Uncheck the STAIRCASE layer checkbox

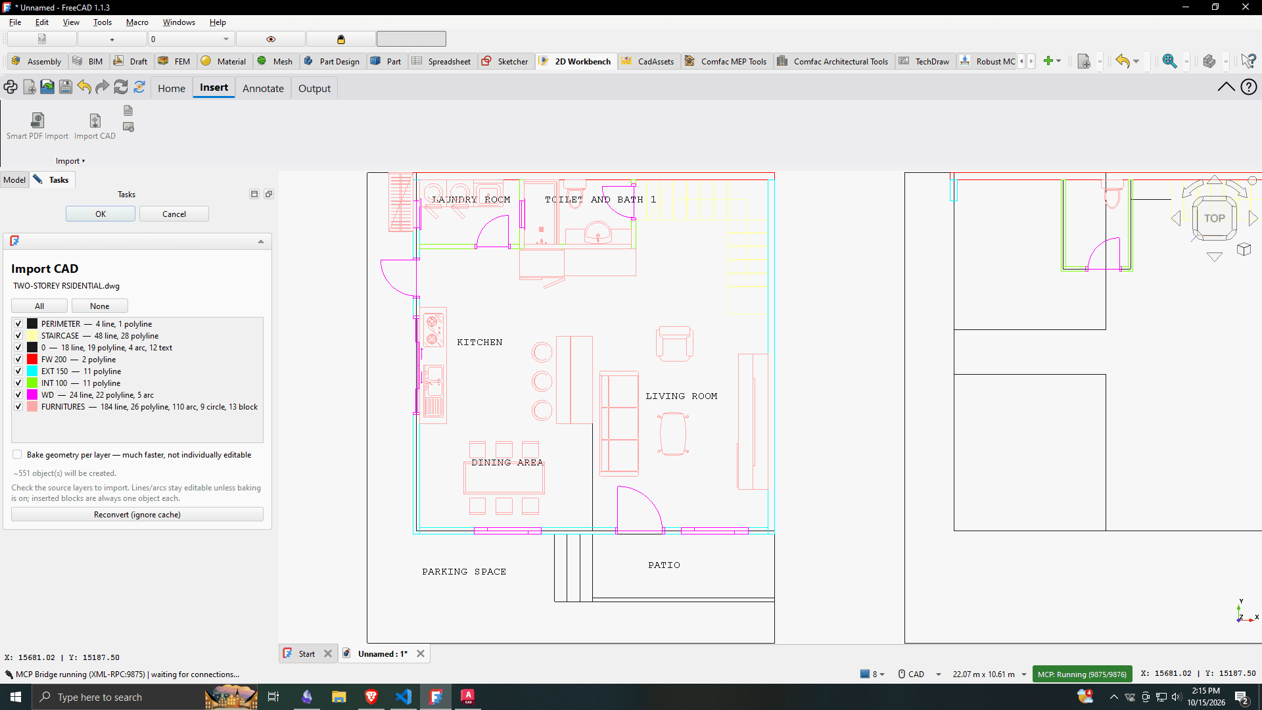click(18, 336)
